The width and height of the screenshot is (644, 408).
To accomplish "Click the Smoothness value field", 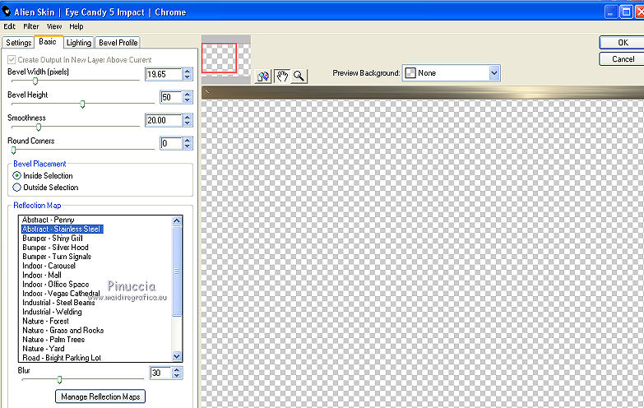I will point(164,120).
